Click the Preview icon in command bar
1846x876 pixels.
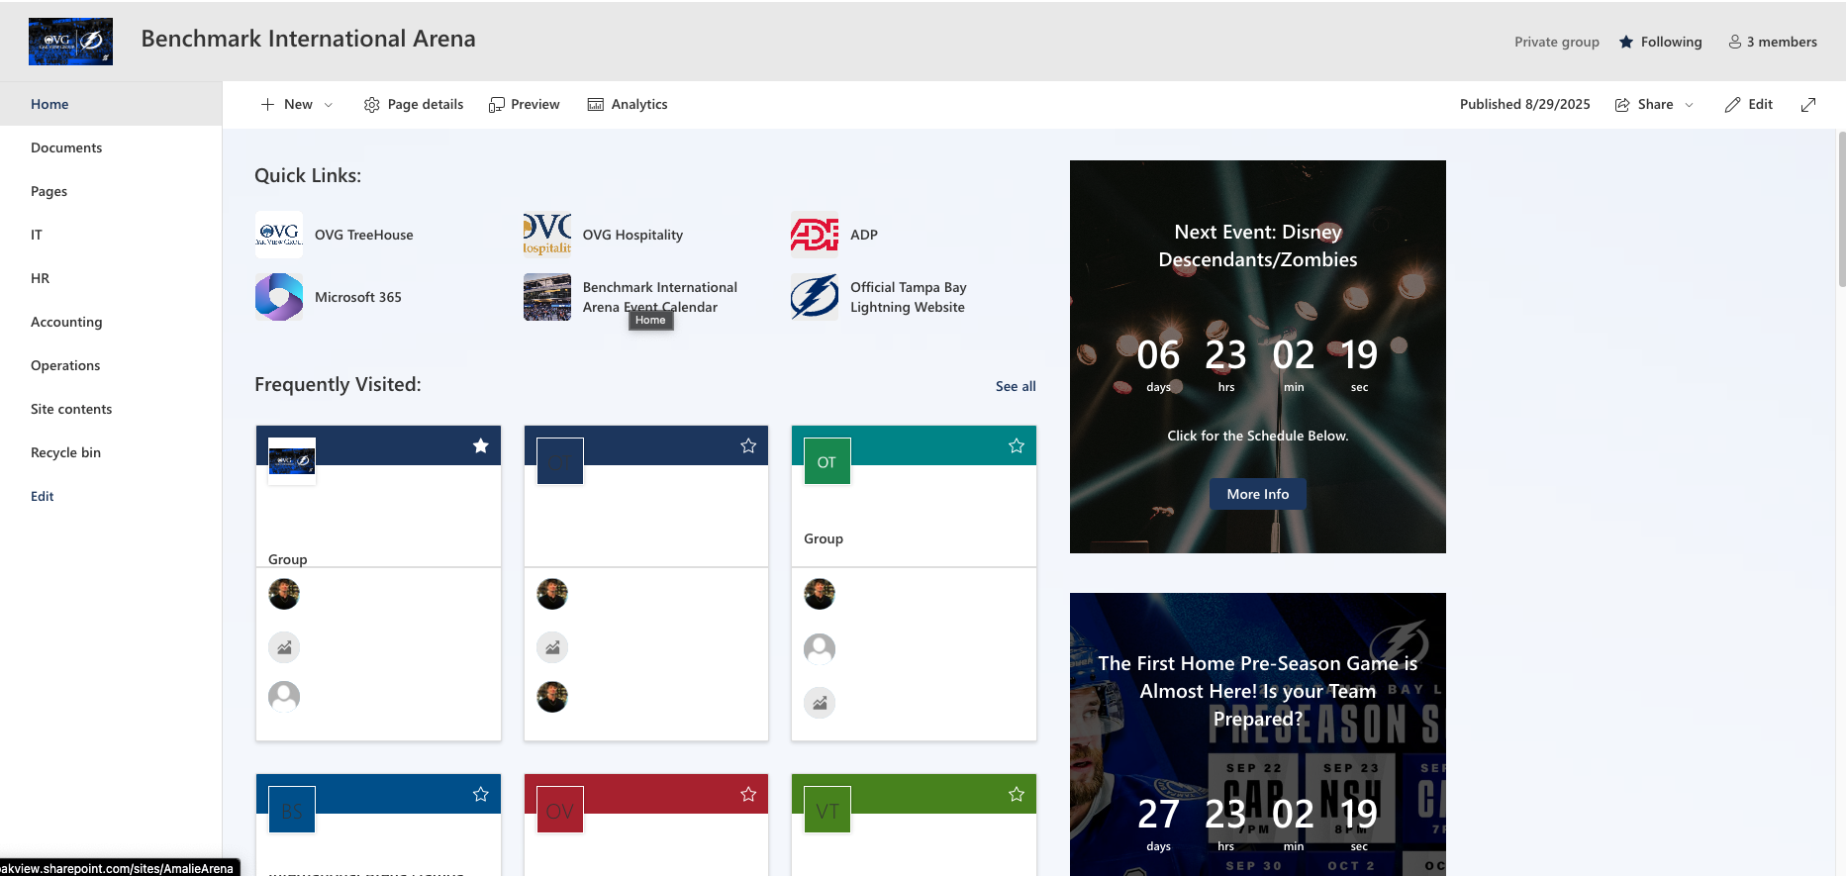tap(497, 105)
